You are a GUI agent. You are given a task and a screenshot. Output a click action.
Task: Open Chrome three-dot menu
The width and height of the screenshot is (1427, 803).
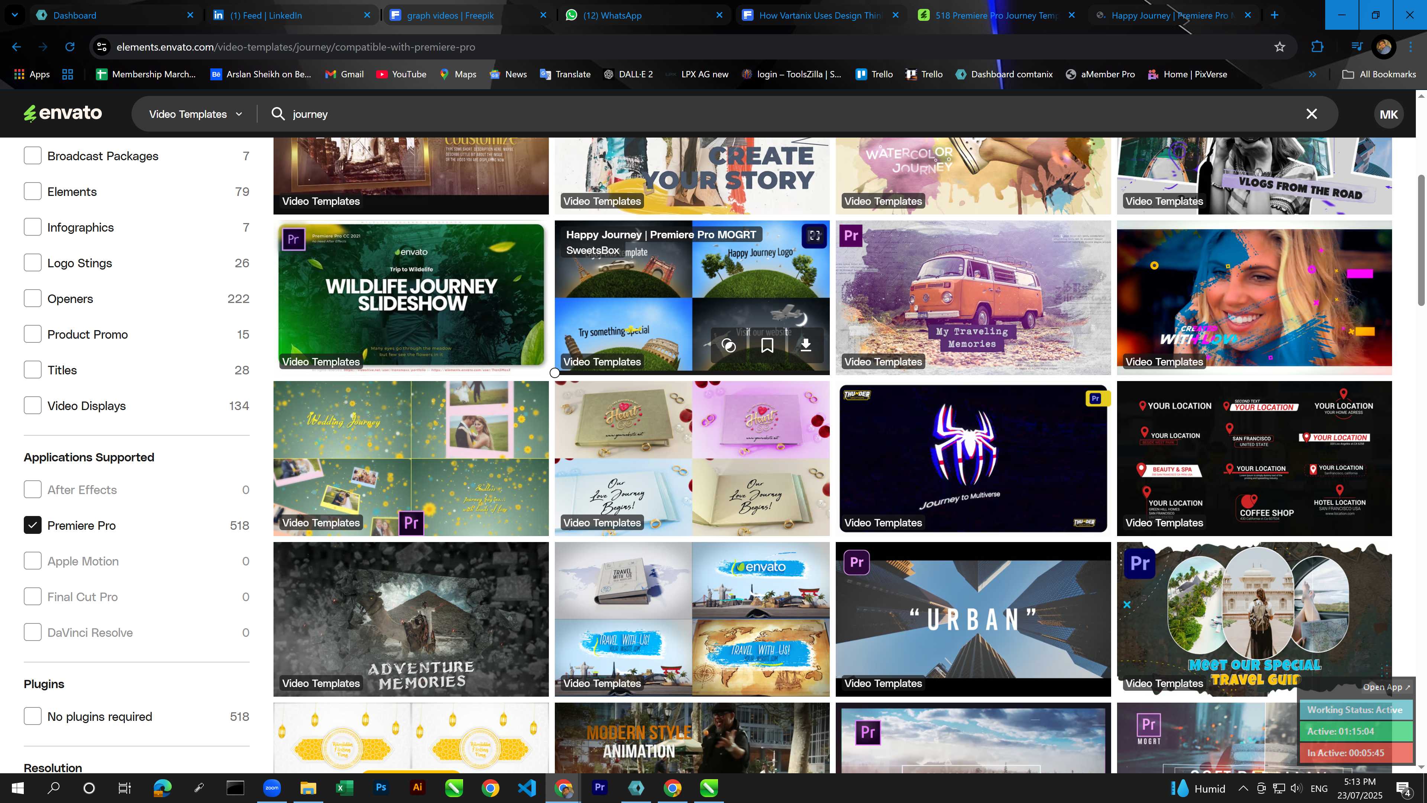point(1411,47)
